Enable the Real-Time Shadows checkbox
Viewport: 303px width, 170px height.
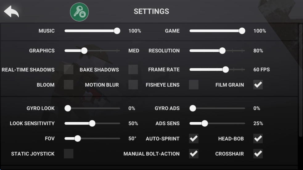pos(68,70)
